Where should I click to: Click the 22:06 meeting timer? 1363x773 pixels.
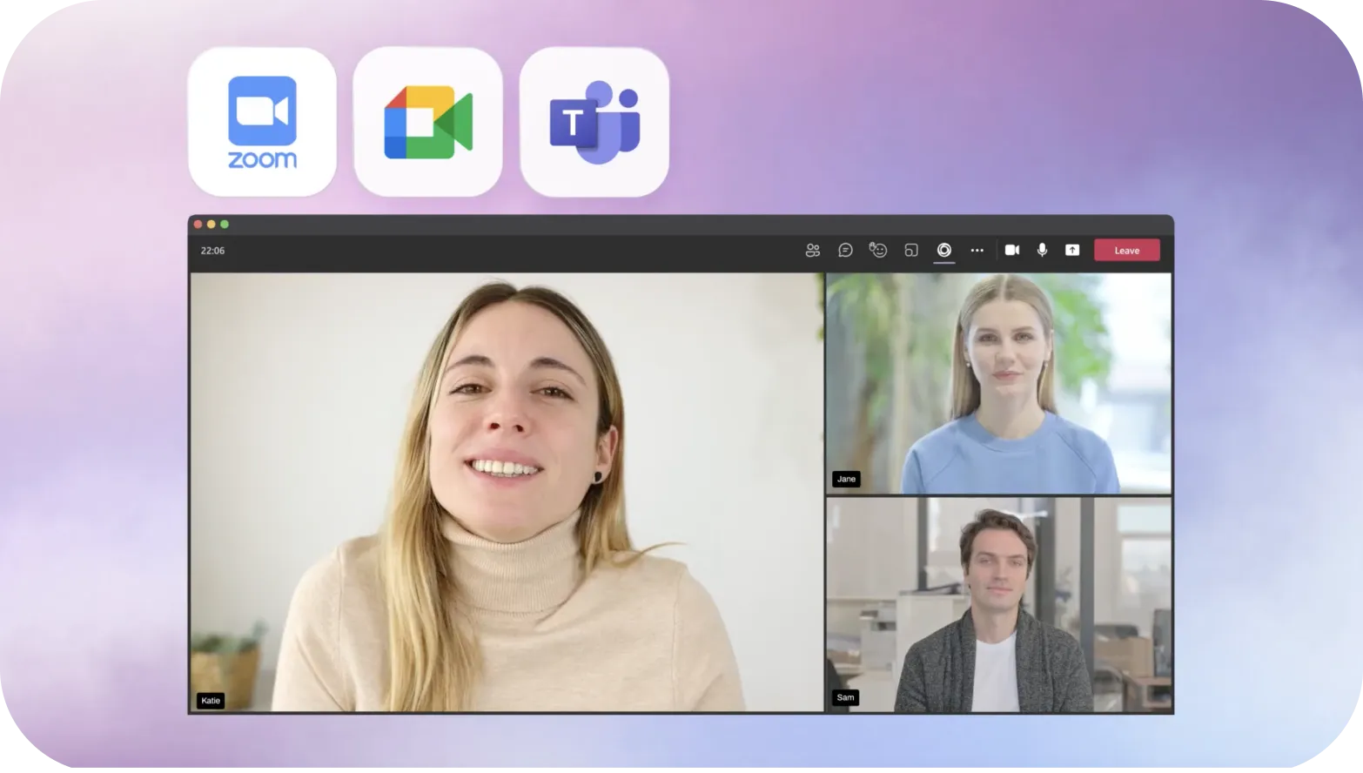(x=212, y=251)
